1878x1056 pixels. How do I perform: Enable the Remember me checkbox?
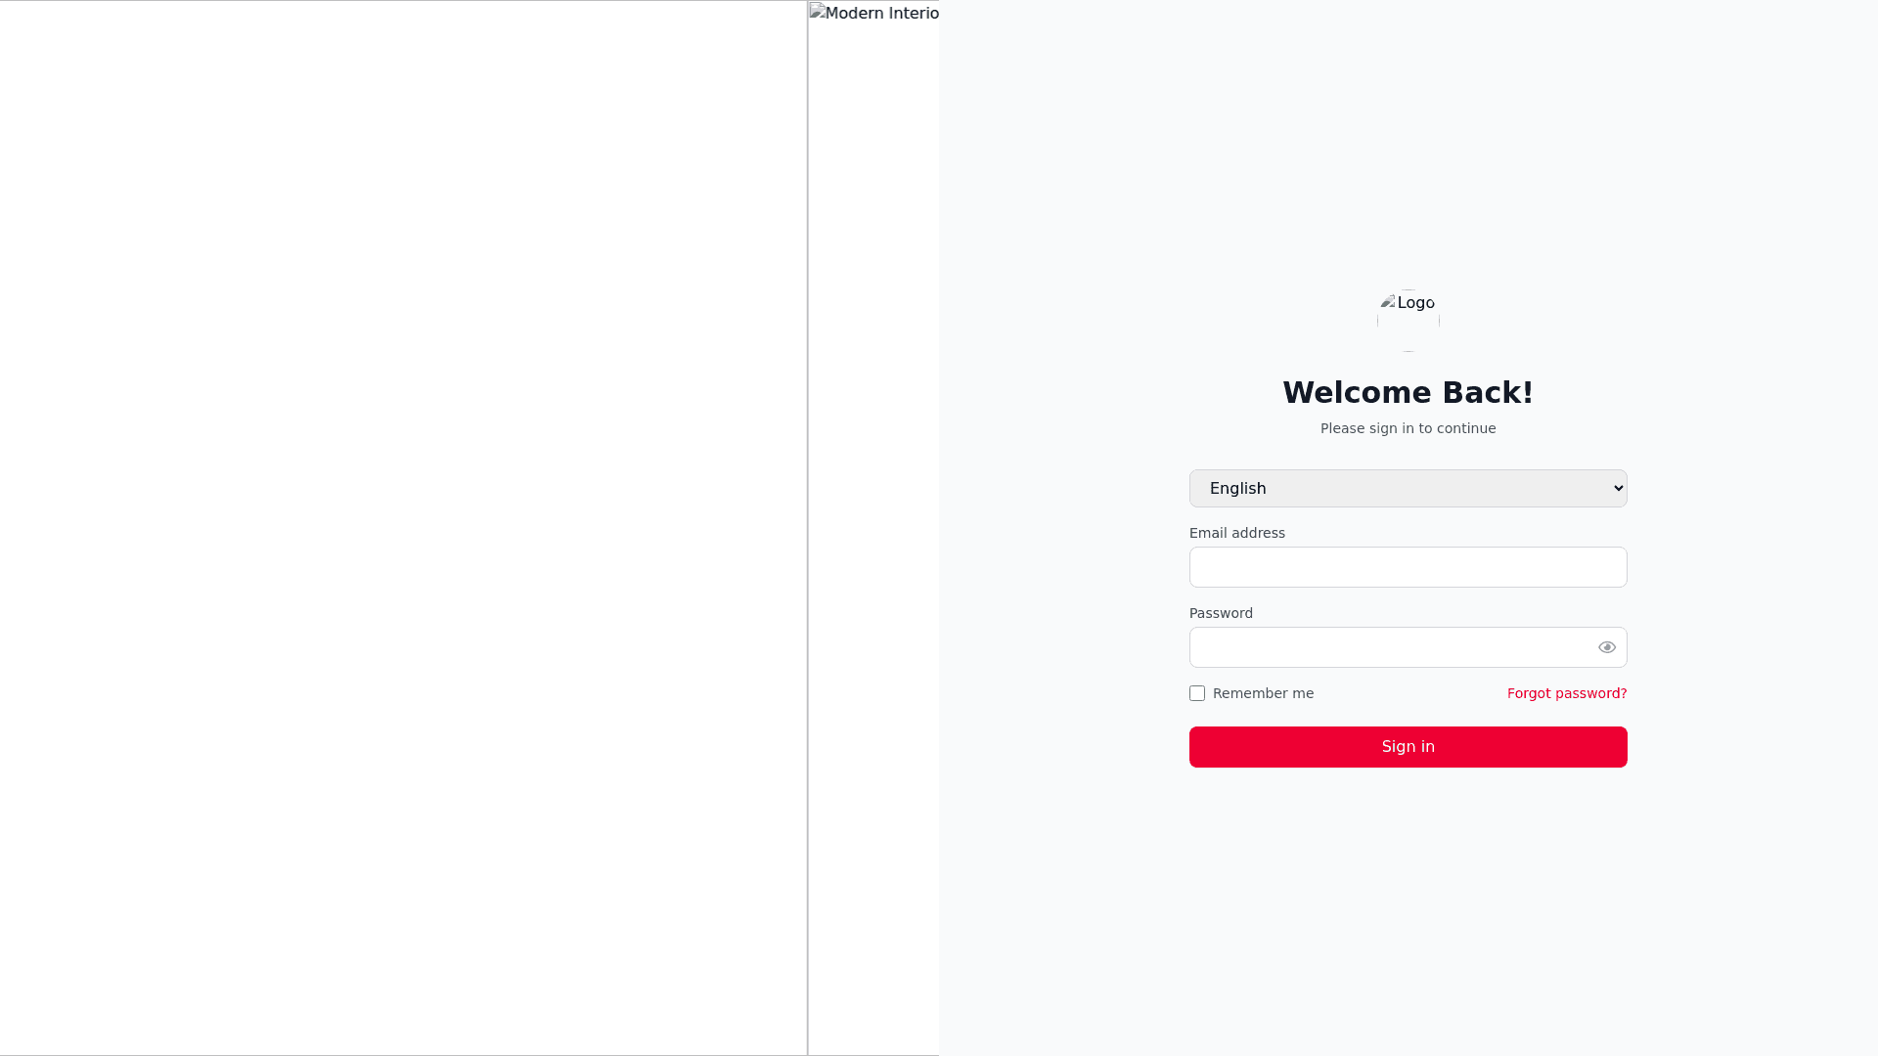coord(1196,692)
